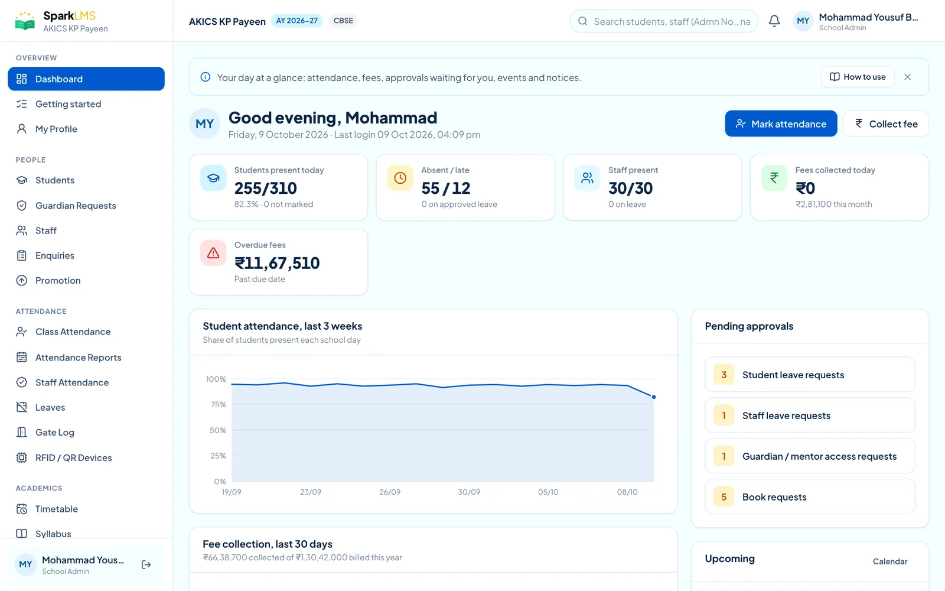This screenshot has width=945, height=591.
Task: Click the Timetable icon
Action: tap(22, 509)
